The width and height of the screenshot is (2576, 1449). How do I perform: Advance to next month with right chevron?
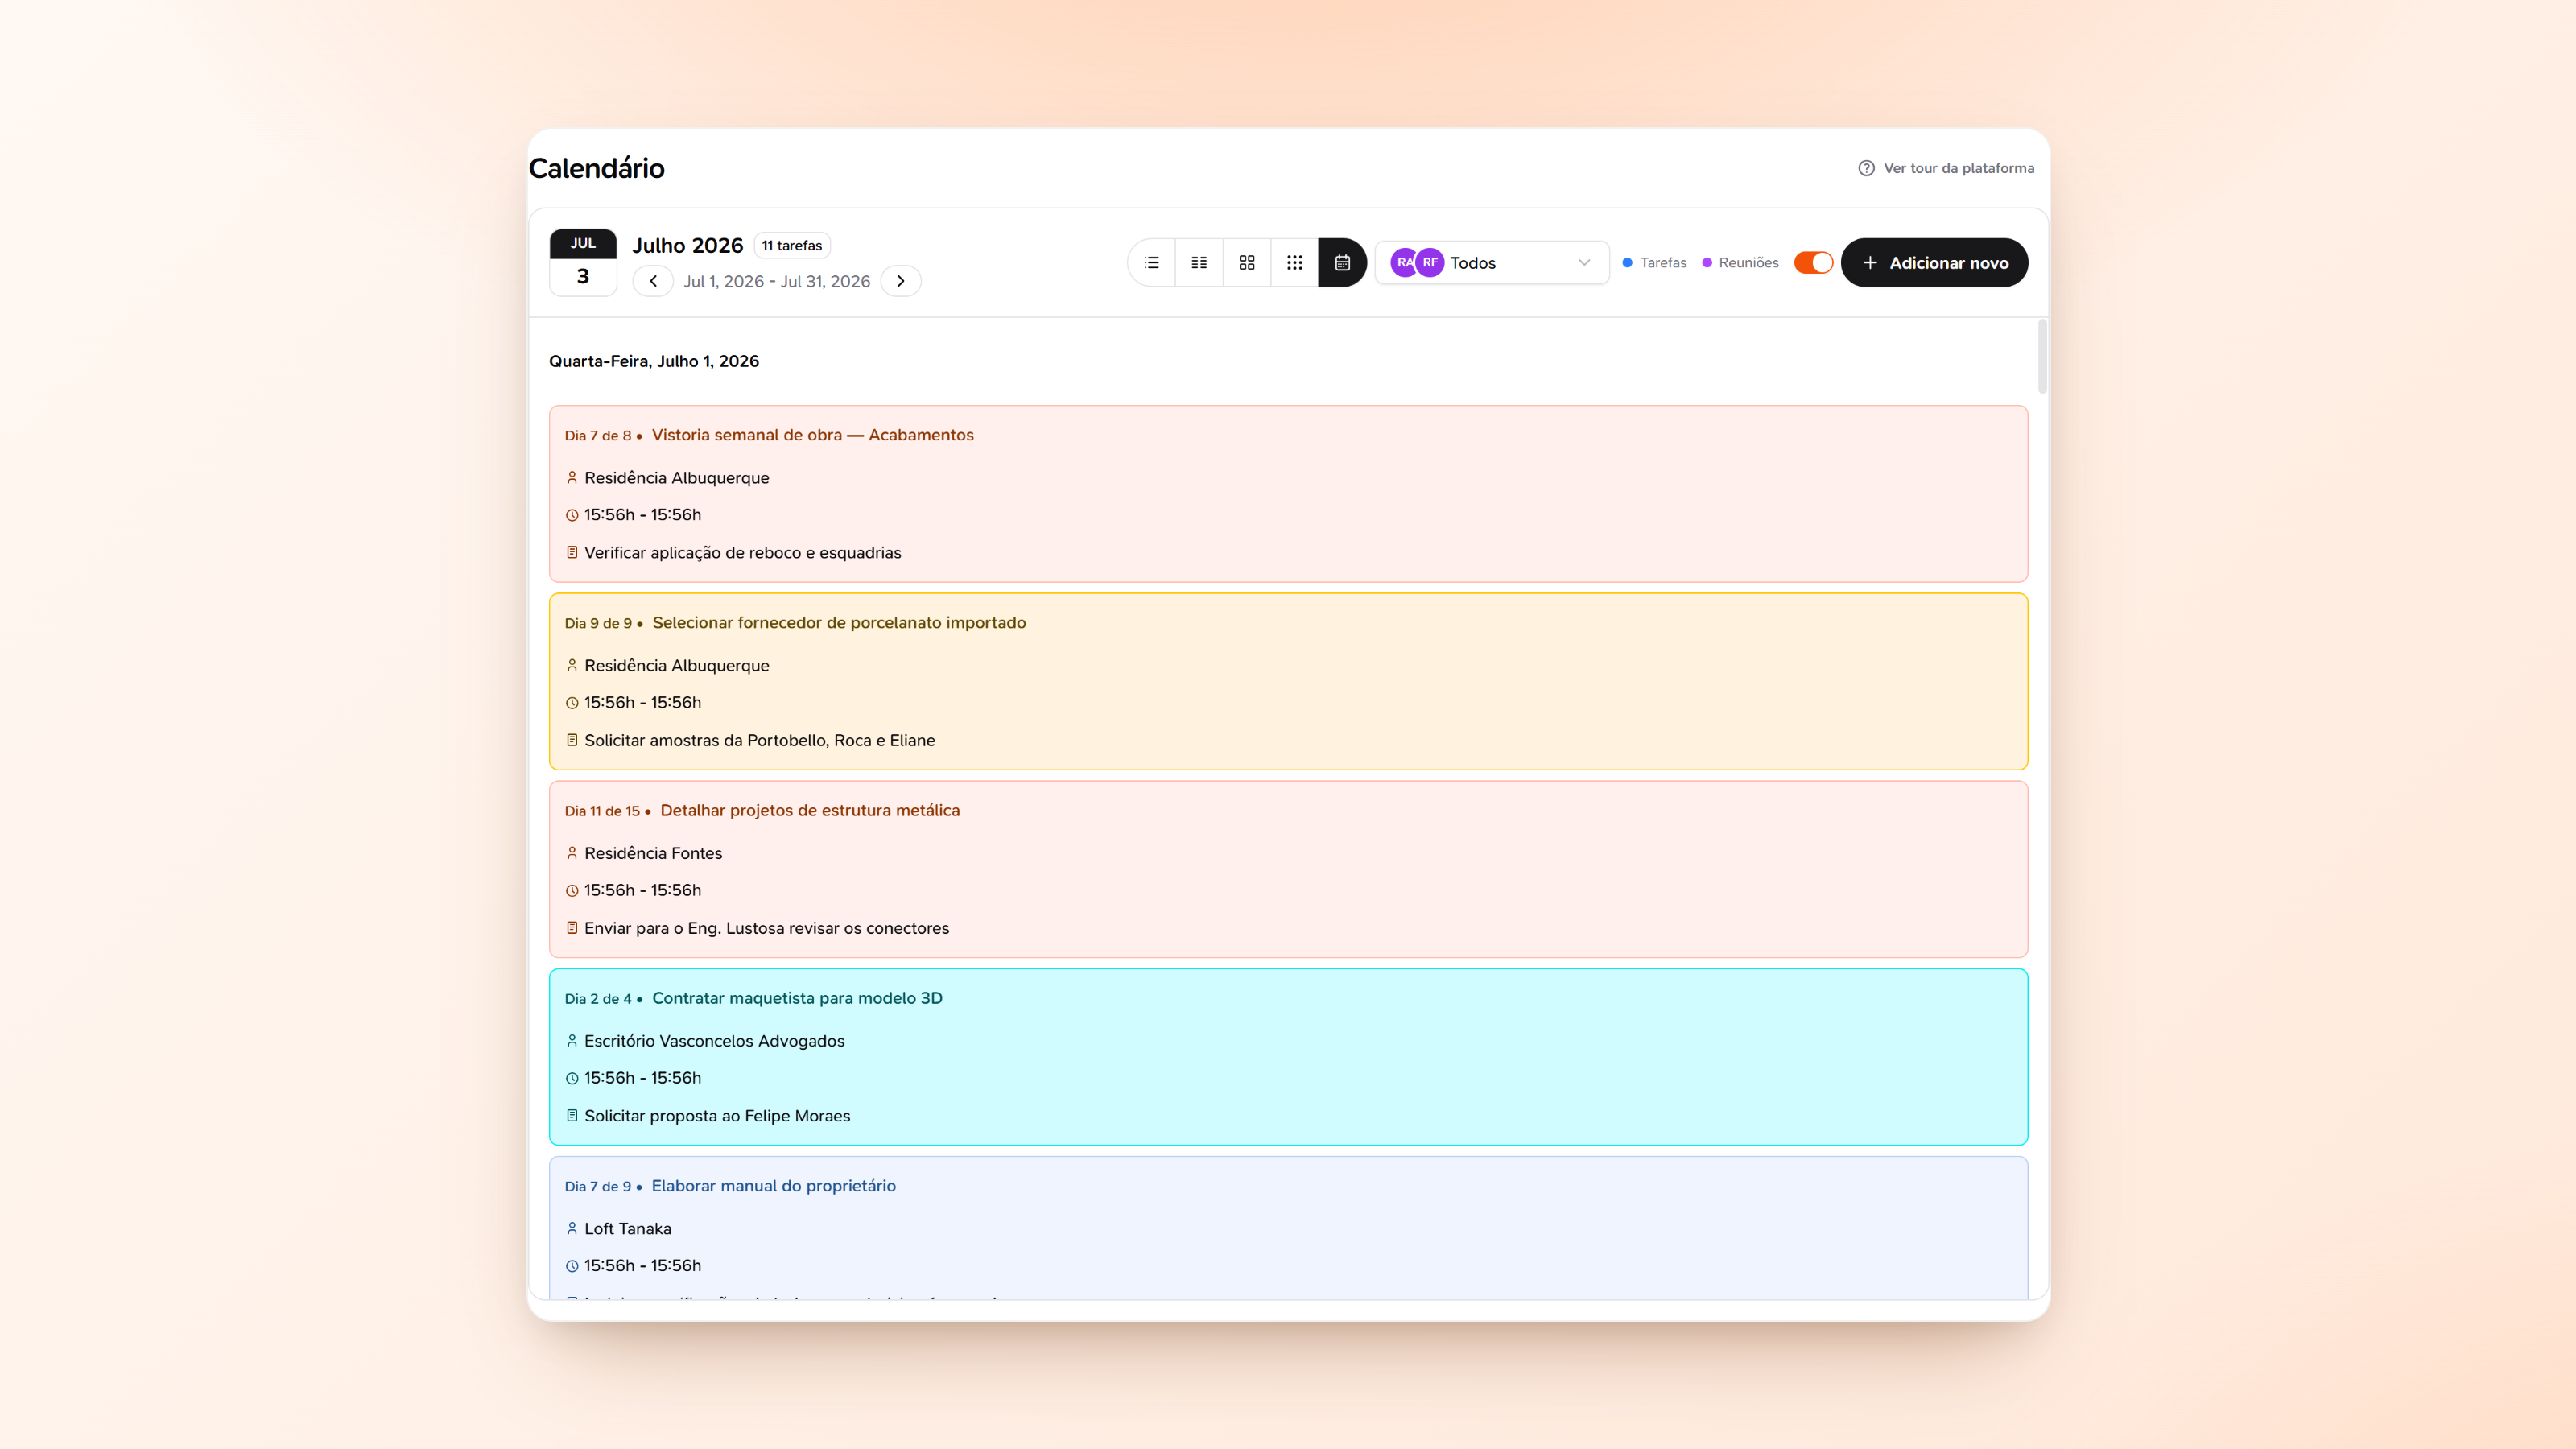pyautogui.click(x=901, y=281)
